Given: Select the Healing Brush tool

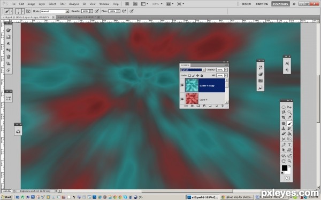Looking at the screenshot, I should pos(284,123).
